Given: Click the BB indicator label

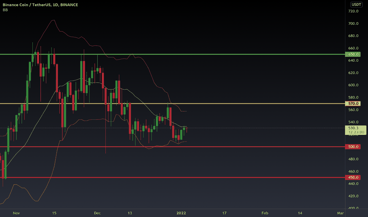Looking at the screenshot, I should click(x=5, y=10).
